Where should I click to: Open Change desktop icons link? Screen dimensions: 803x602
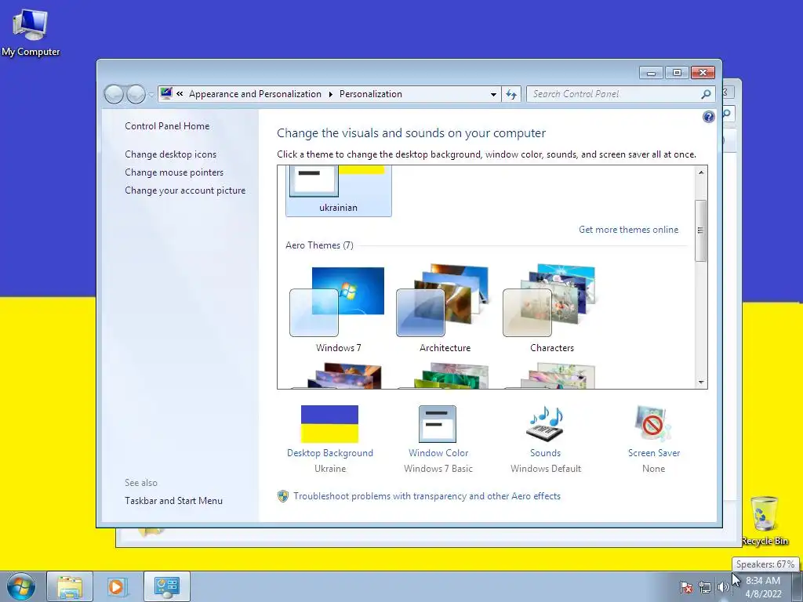pyautogui.click(x=170, y=154)
